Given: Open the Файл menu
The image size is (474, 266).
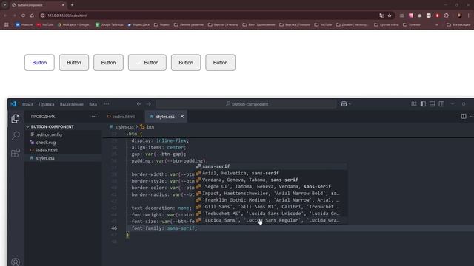Looking at the screenshot, I should [x=27, y=104].
